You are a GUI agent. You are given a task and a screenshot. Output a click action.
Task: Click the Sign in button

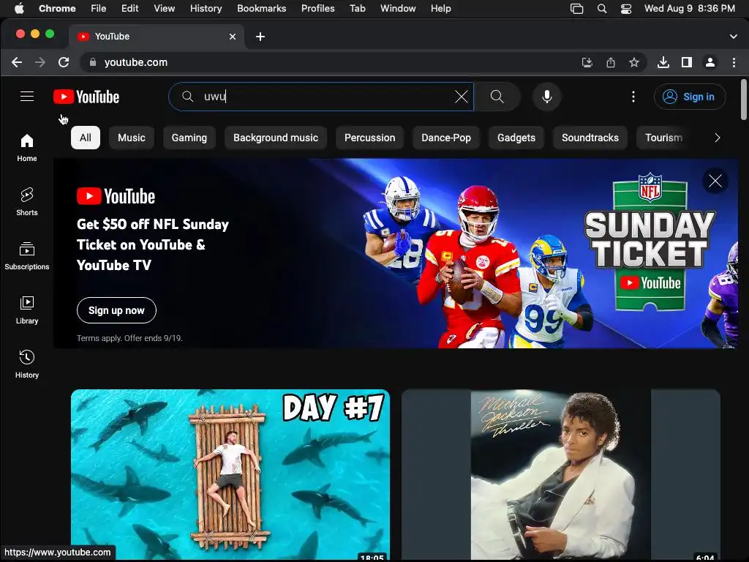690,97
